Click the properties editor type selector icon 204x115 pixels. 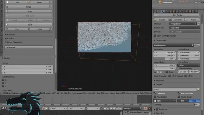click(x=156, y=11)
